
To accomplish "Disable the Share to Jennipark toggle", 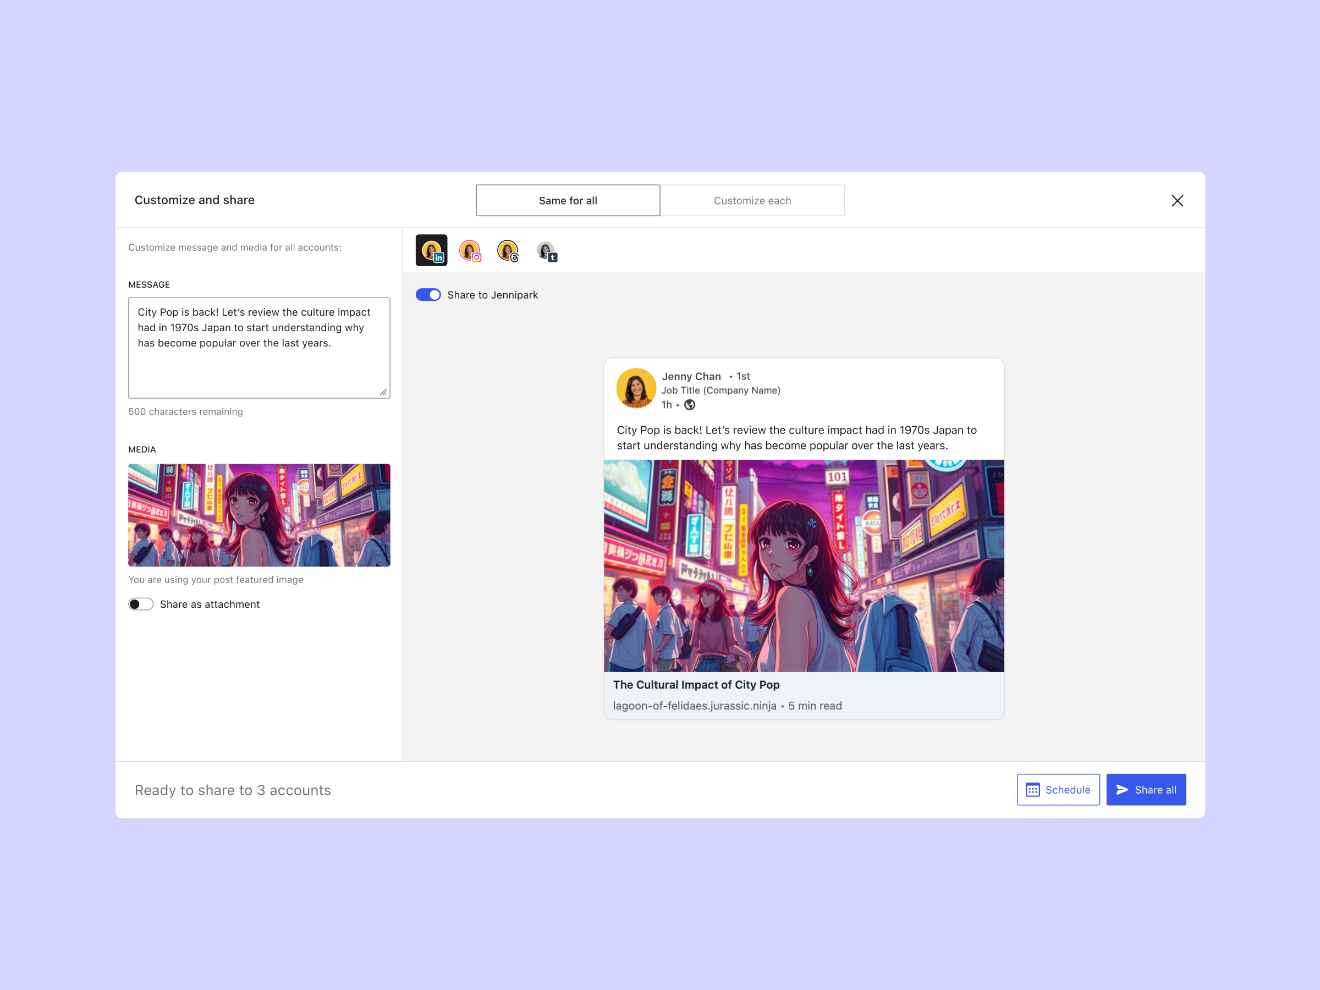I will [x=428, y=295].
